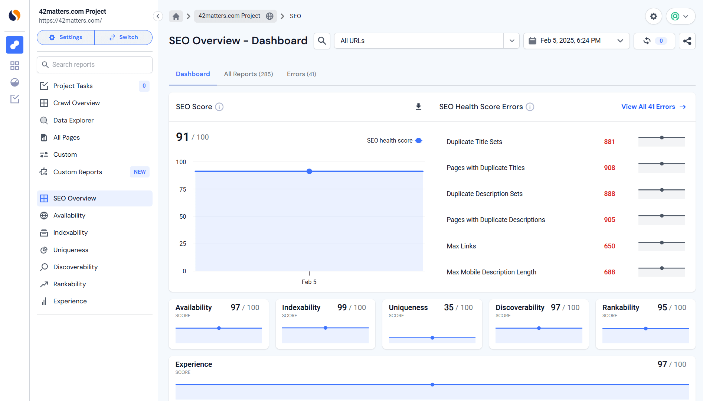
Task: Open the date picker for Feb 5, 2025
Action: coord(576,41)
